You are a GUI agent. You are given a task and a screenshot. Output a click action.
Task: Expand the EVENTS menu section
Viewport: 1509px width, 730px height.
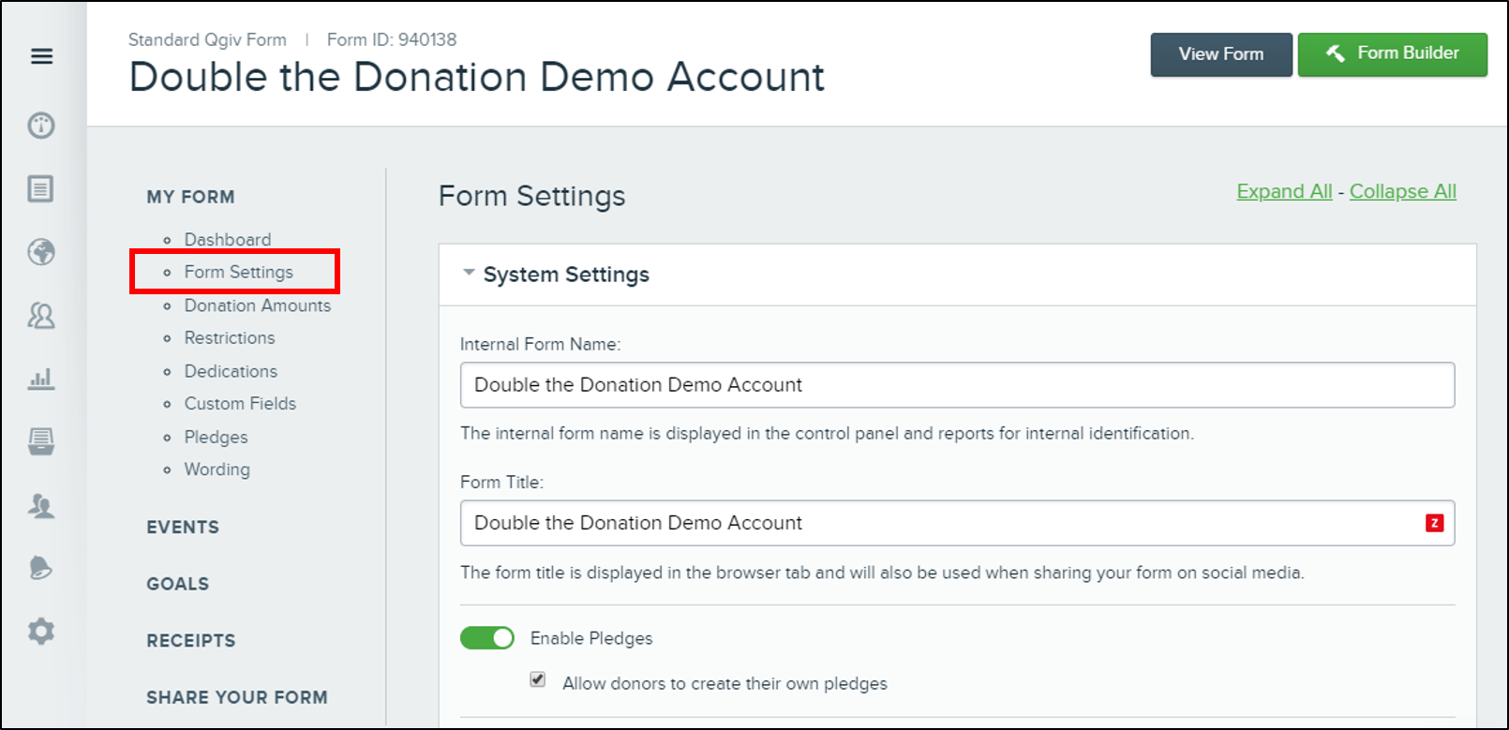183,527
